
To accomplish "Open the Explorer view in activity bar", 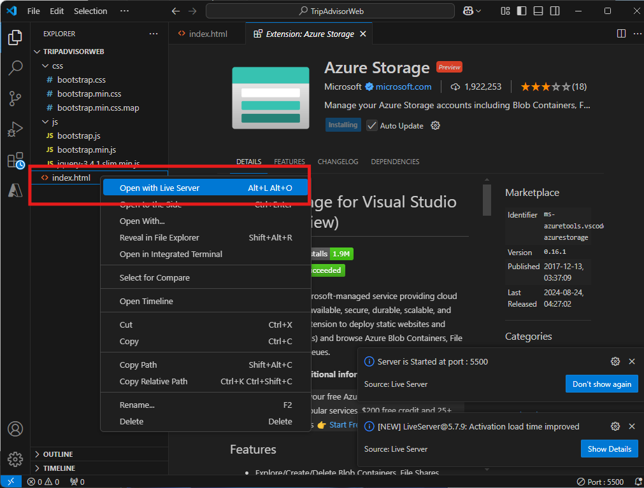I will (15, 38).
